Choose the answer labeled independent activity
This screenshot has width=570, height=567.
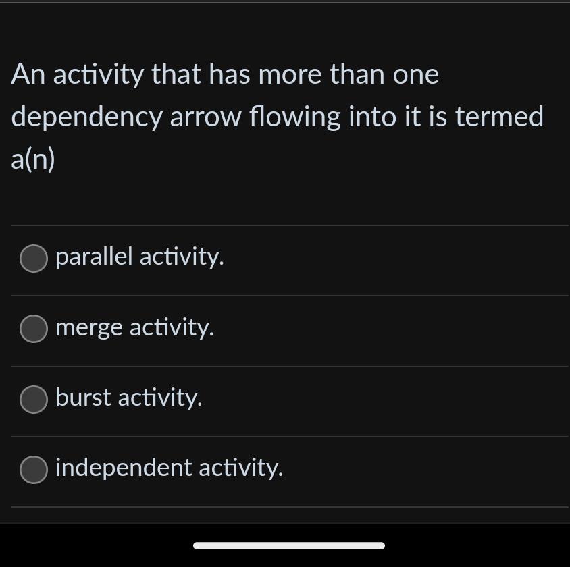(x=169, y=468)
